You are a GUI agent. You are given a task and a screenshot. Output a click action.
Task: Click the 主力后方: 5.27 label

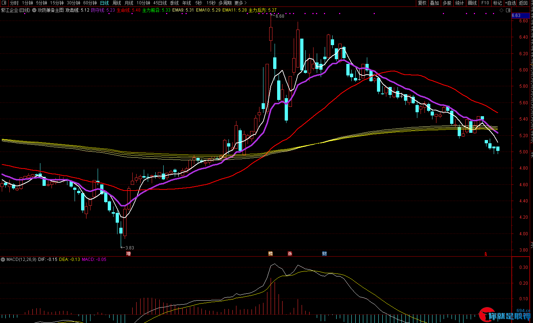[263, 10]
